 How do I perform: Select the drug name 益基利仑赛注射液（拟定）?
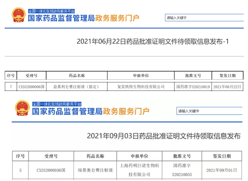tap(77, 87)
